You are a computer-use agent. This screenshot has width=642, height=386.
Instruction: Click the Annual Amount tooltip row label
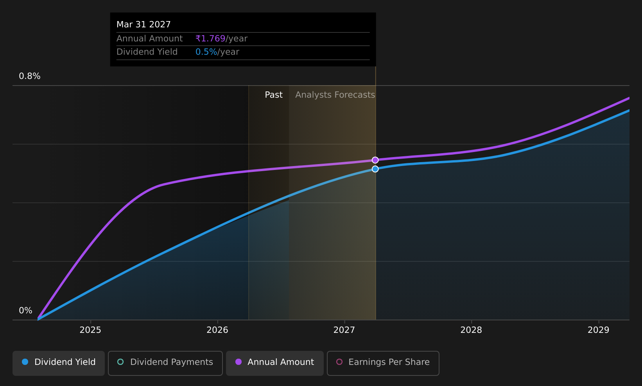coord(150,39)
